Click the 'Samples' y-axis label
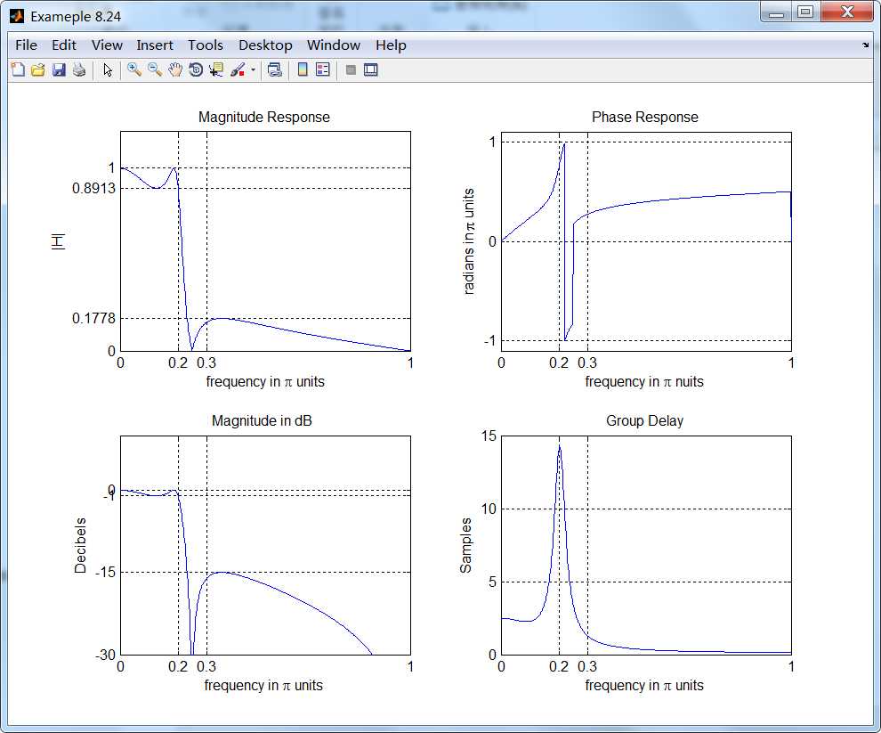 pyautogui.click(x=465, y=545)
